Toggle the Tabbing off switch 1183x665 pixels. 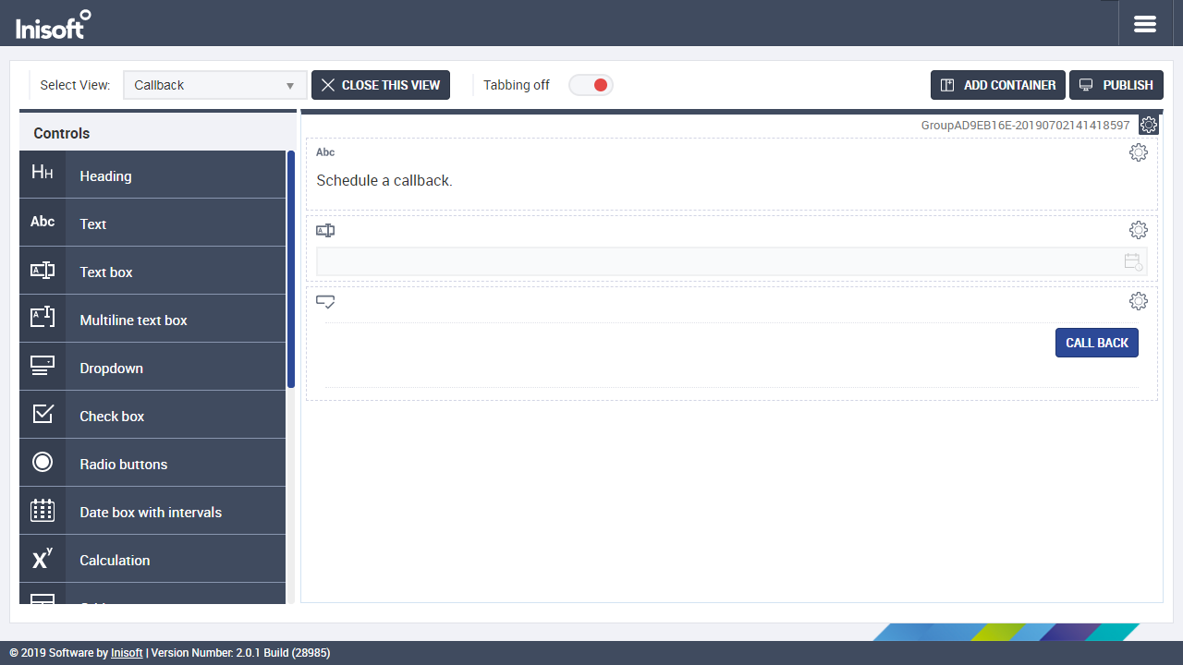click(x=591, y=85)
